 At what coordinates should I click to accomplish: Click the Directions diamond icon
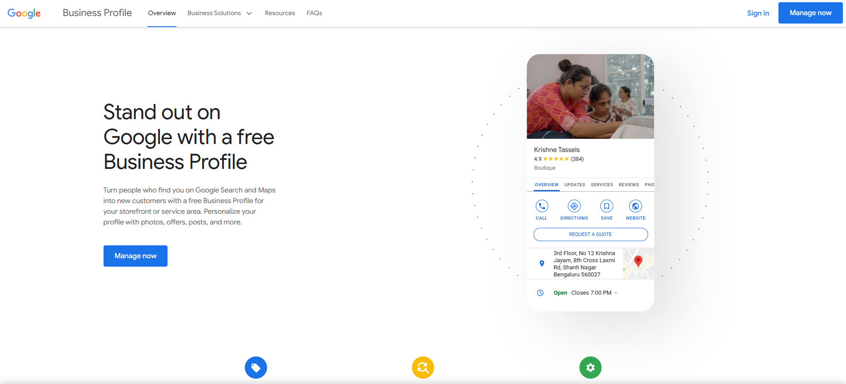point(574,206)
